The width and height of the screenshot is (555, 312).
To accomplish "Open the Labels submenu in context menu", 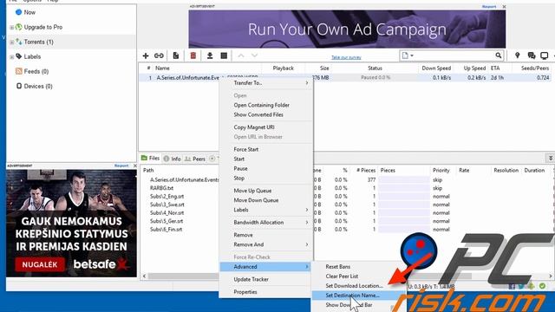I will pyautogui.click(x=266, y=210).
